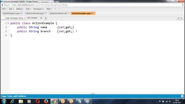The height and width of the screenshot is (104, 185).
Task: Open the Windows Start menu
Action: (4, 101)
